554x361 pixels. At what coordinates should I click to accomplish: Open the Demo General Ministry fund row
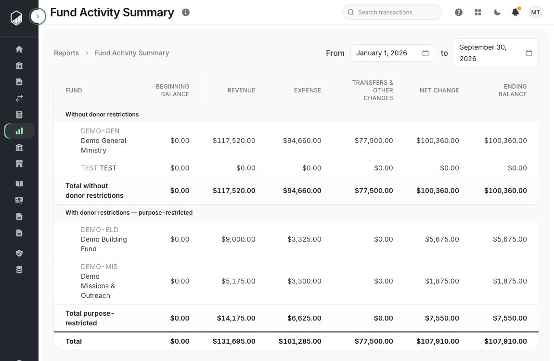(x=296, y=141)
